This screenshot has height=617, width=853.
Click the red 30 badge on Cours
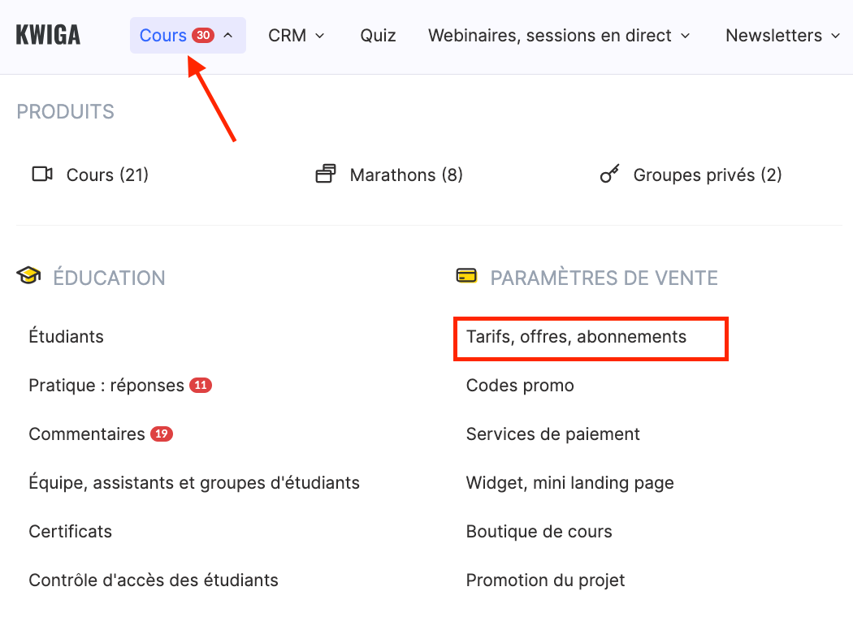[203, 36]
